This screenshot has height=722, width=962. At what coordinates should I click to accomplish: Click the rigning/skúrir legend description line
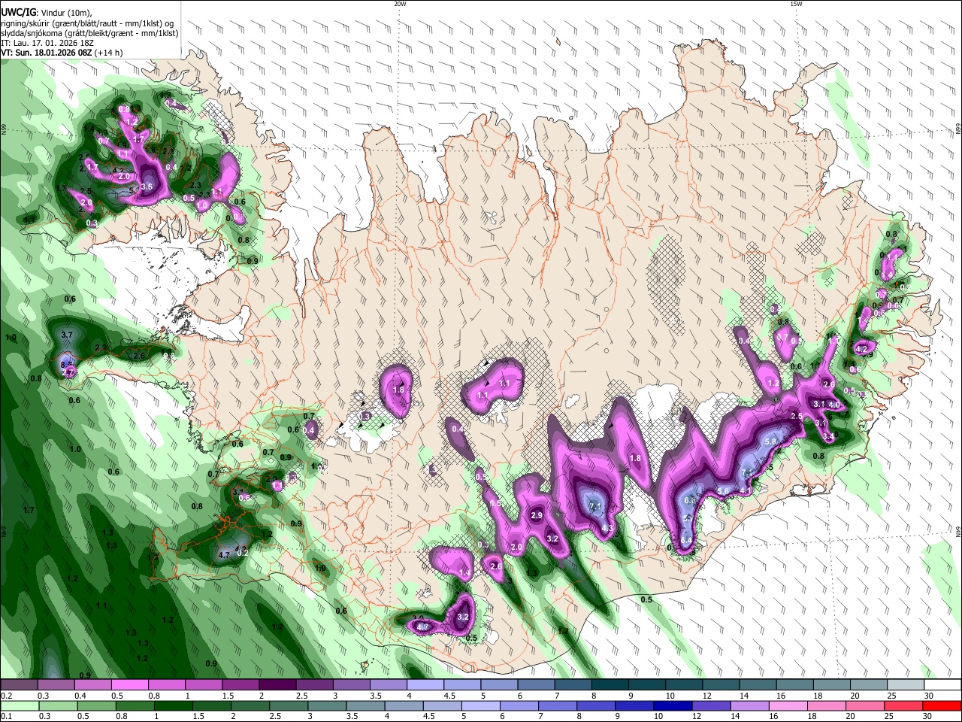pos(87,23)
